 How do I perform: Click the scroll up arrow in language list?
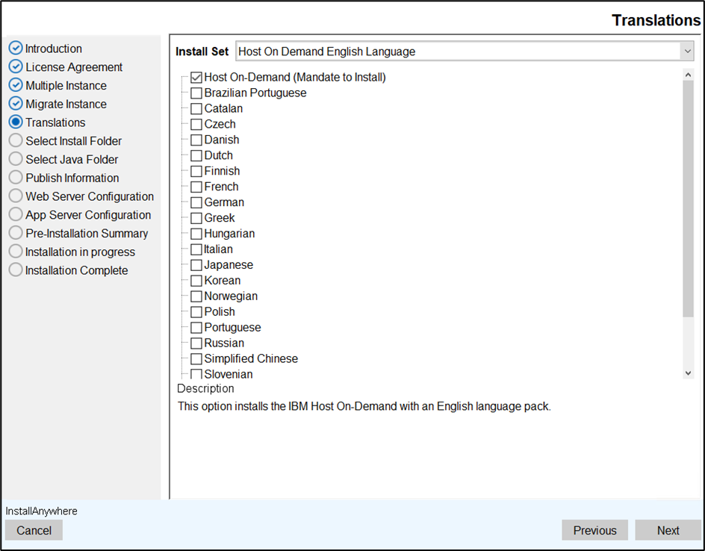point(688,75)
